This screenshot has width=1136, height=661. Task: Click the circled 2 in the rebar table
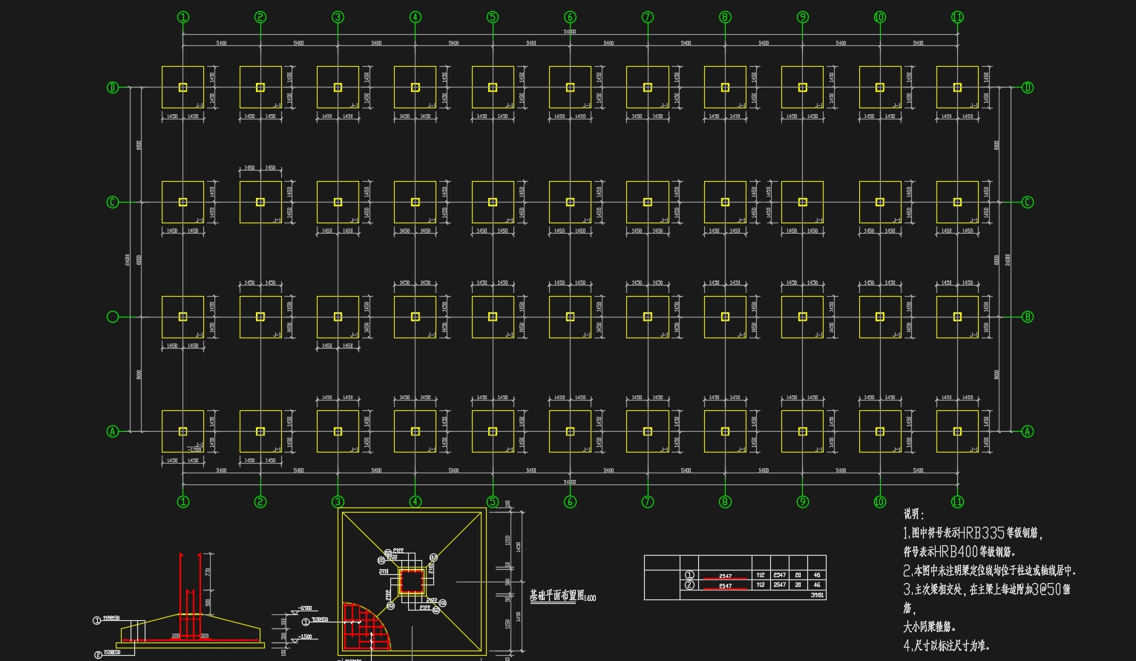click(689, 585)
